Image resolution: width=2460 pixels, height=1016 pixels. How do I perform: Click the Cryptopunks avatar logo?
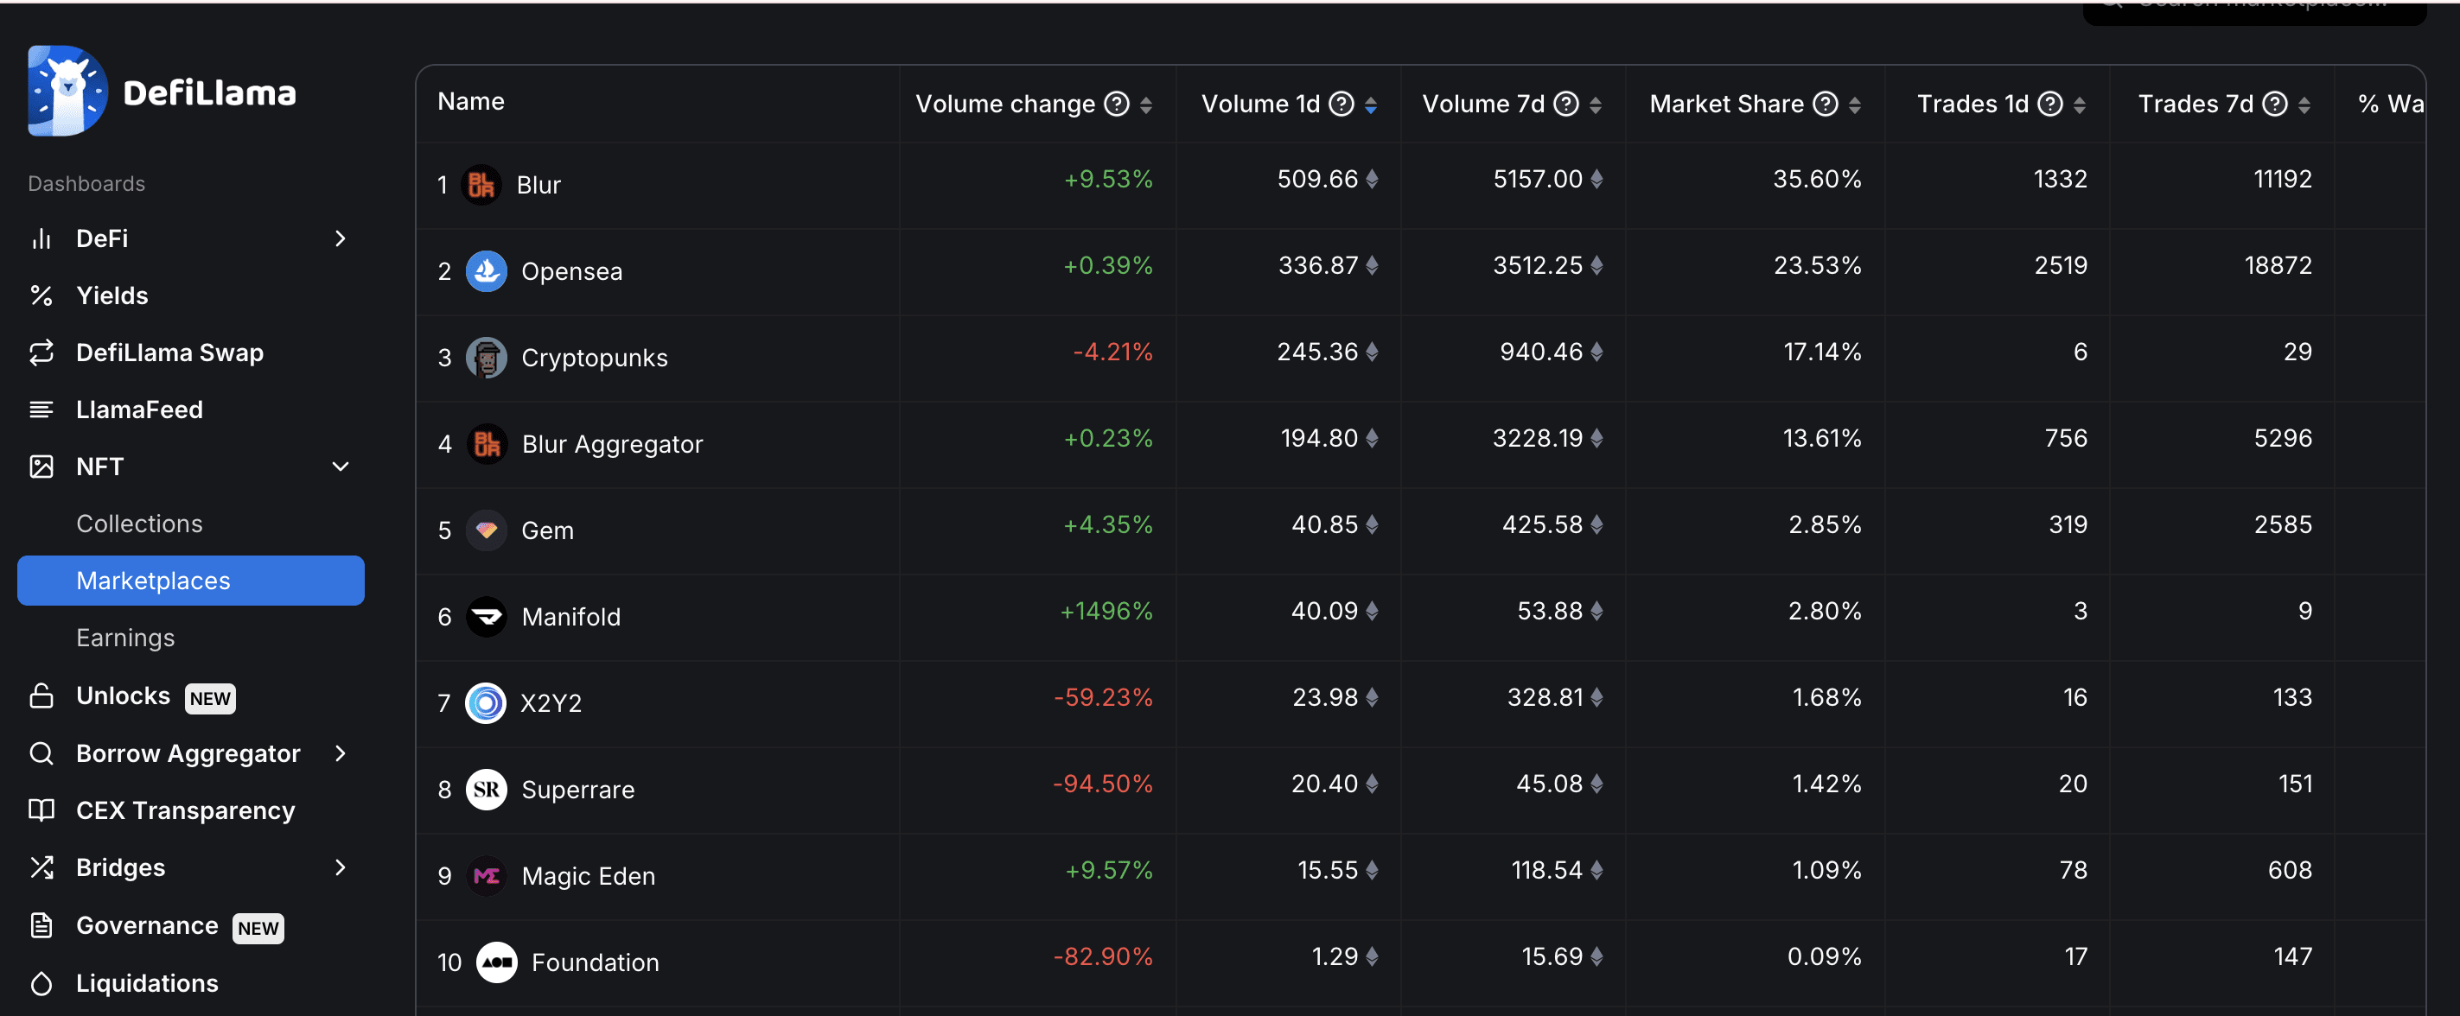click(x=486, y=357)
